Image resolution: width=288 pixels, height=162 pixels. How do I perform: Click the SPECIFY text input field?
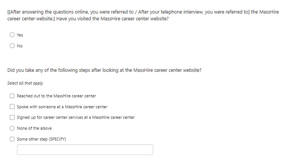tap(85, 150)
